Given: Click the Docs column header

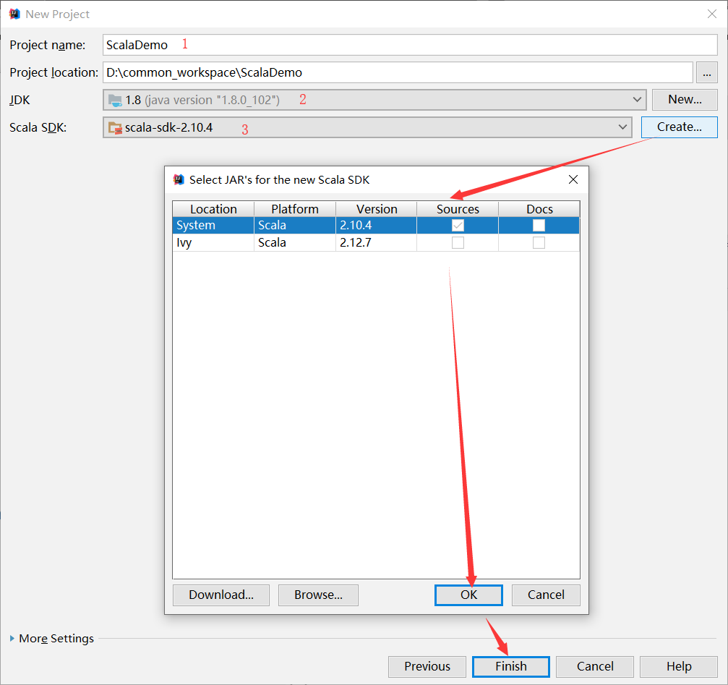Looking at the screenshot, I should pyautogui.click(x=539, y=209).
